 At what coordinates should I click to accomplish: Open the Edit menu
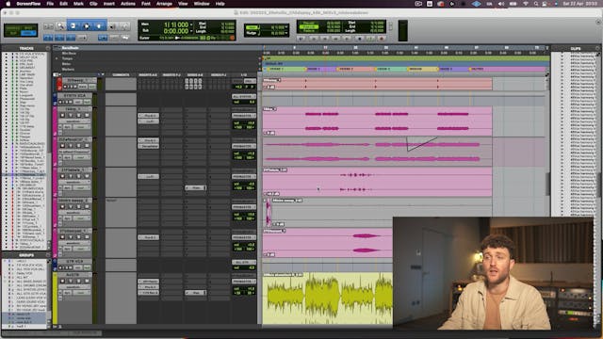[63, 4]
